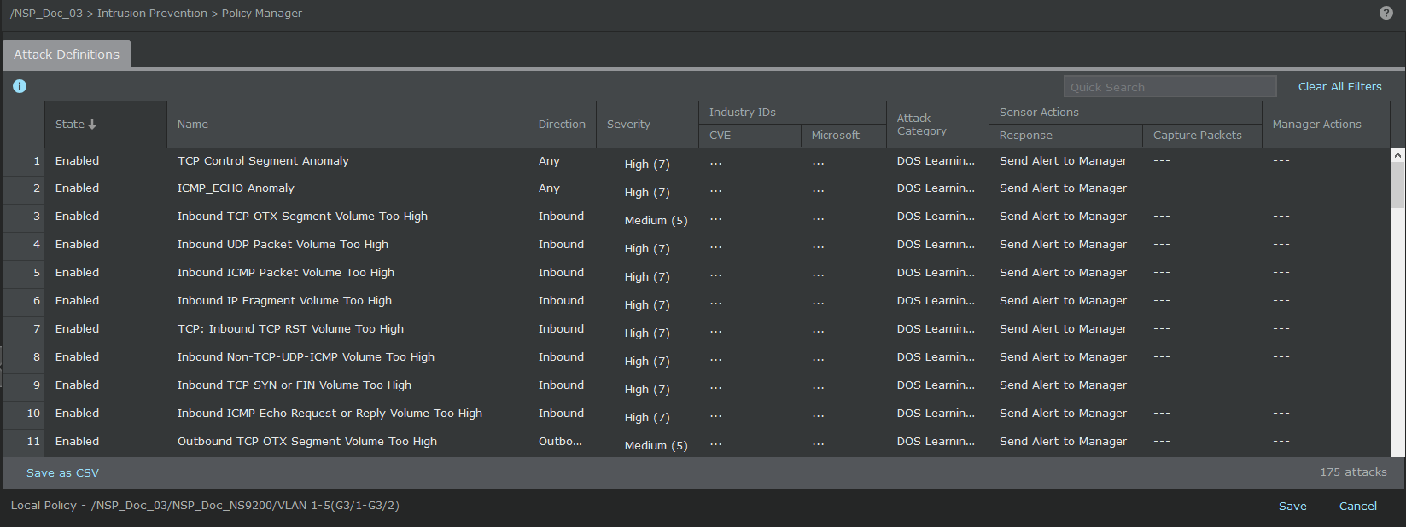
Task: Click Send Alert to Manager in row 6
Action: coord(1063,301)
